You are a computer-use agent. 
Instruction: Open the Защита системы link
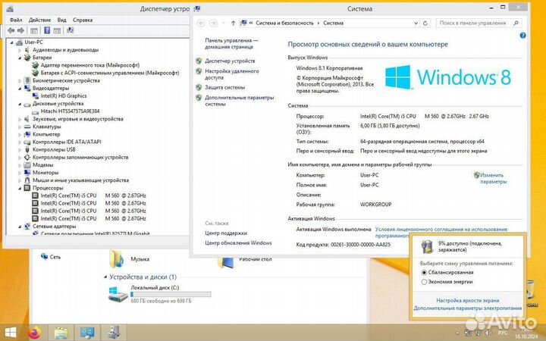pyautogui.click(x=224, y=87)
